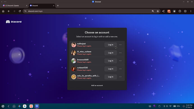Open the taskbar launcher icon
The height and width of the screenshot is (109, 194).
(x=3, y=106)
